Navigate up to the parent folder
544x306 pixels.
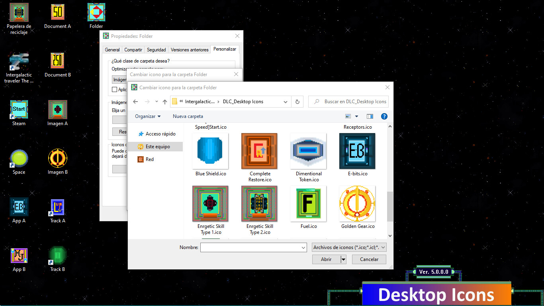point(164,102)
